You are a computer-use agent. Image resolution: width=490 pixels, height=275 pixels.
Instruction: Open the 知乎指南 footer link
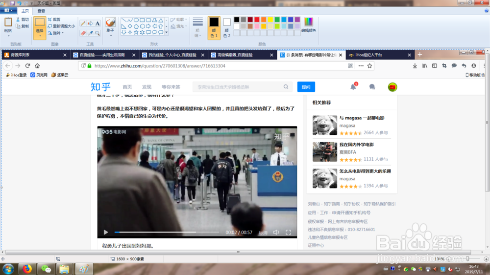pos(332,204)
